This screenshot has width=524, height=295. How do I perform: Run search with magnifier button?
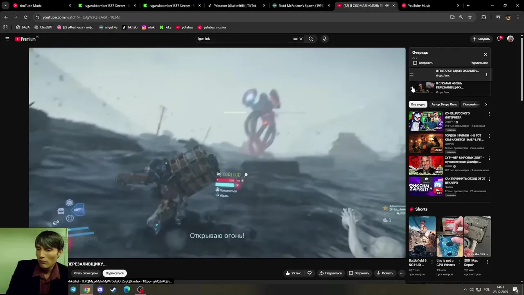pyautogui.click(x=311, y=39)
